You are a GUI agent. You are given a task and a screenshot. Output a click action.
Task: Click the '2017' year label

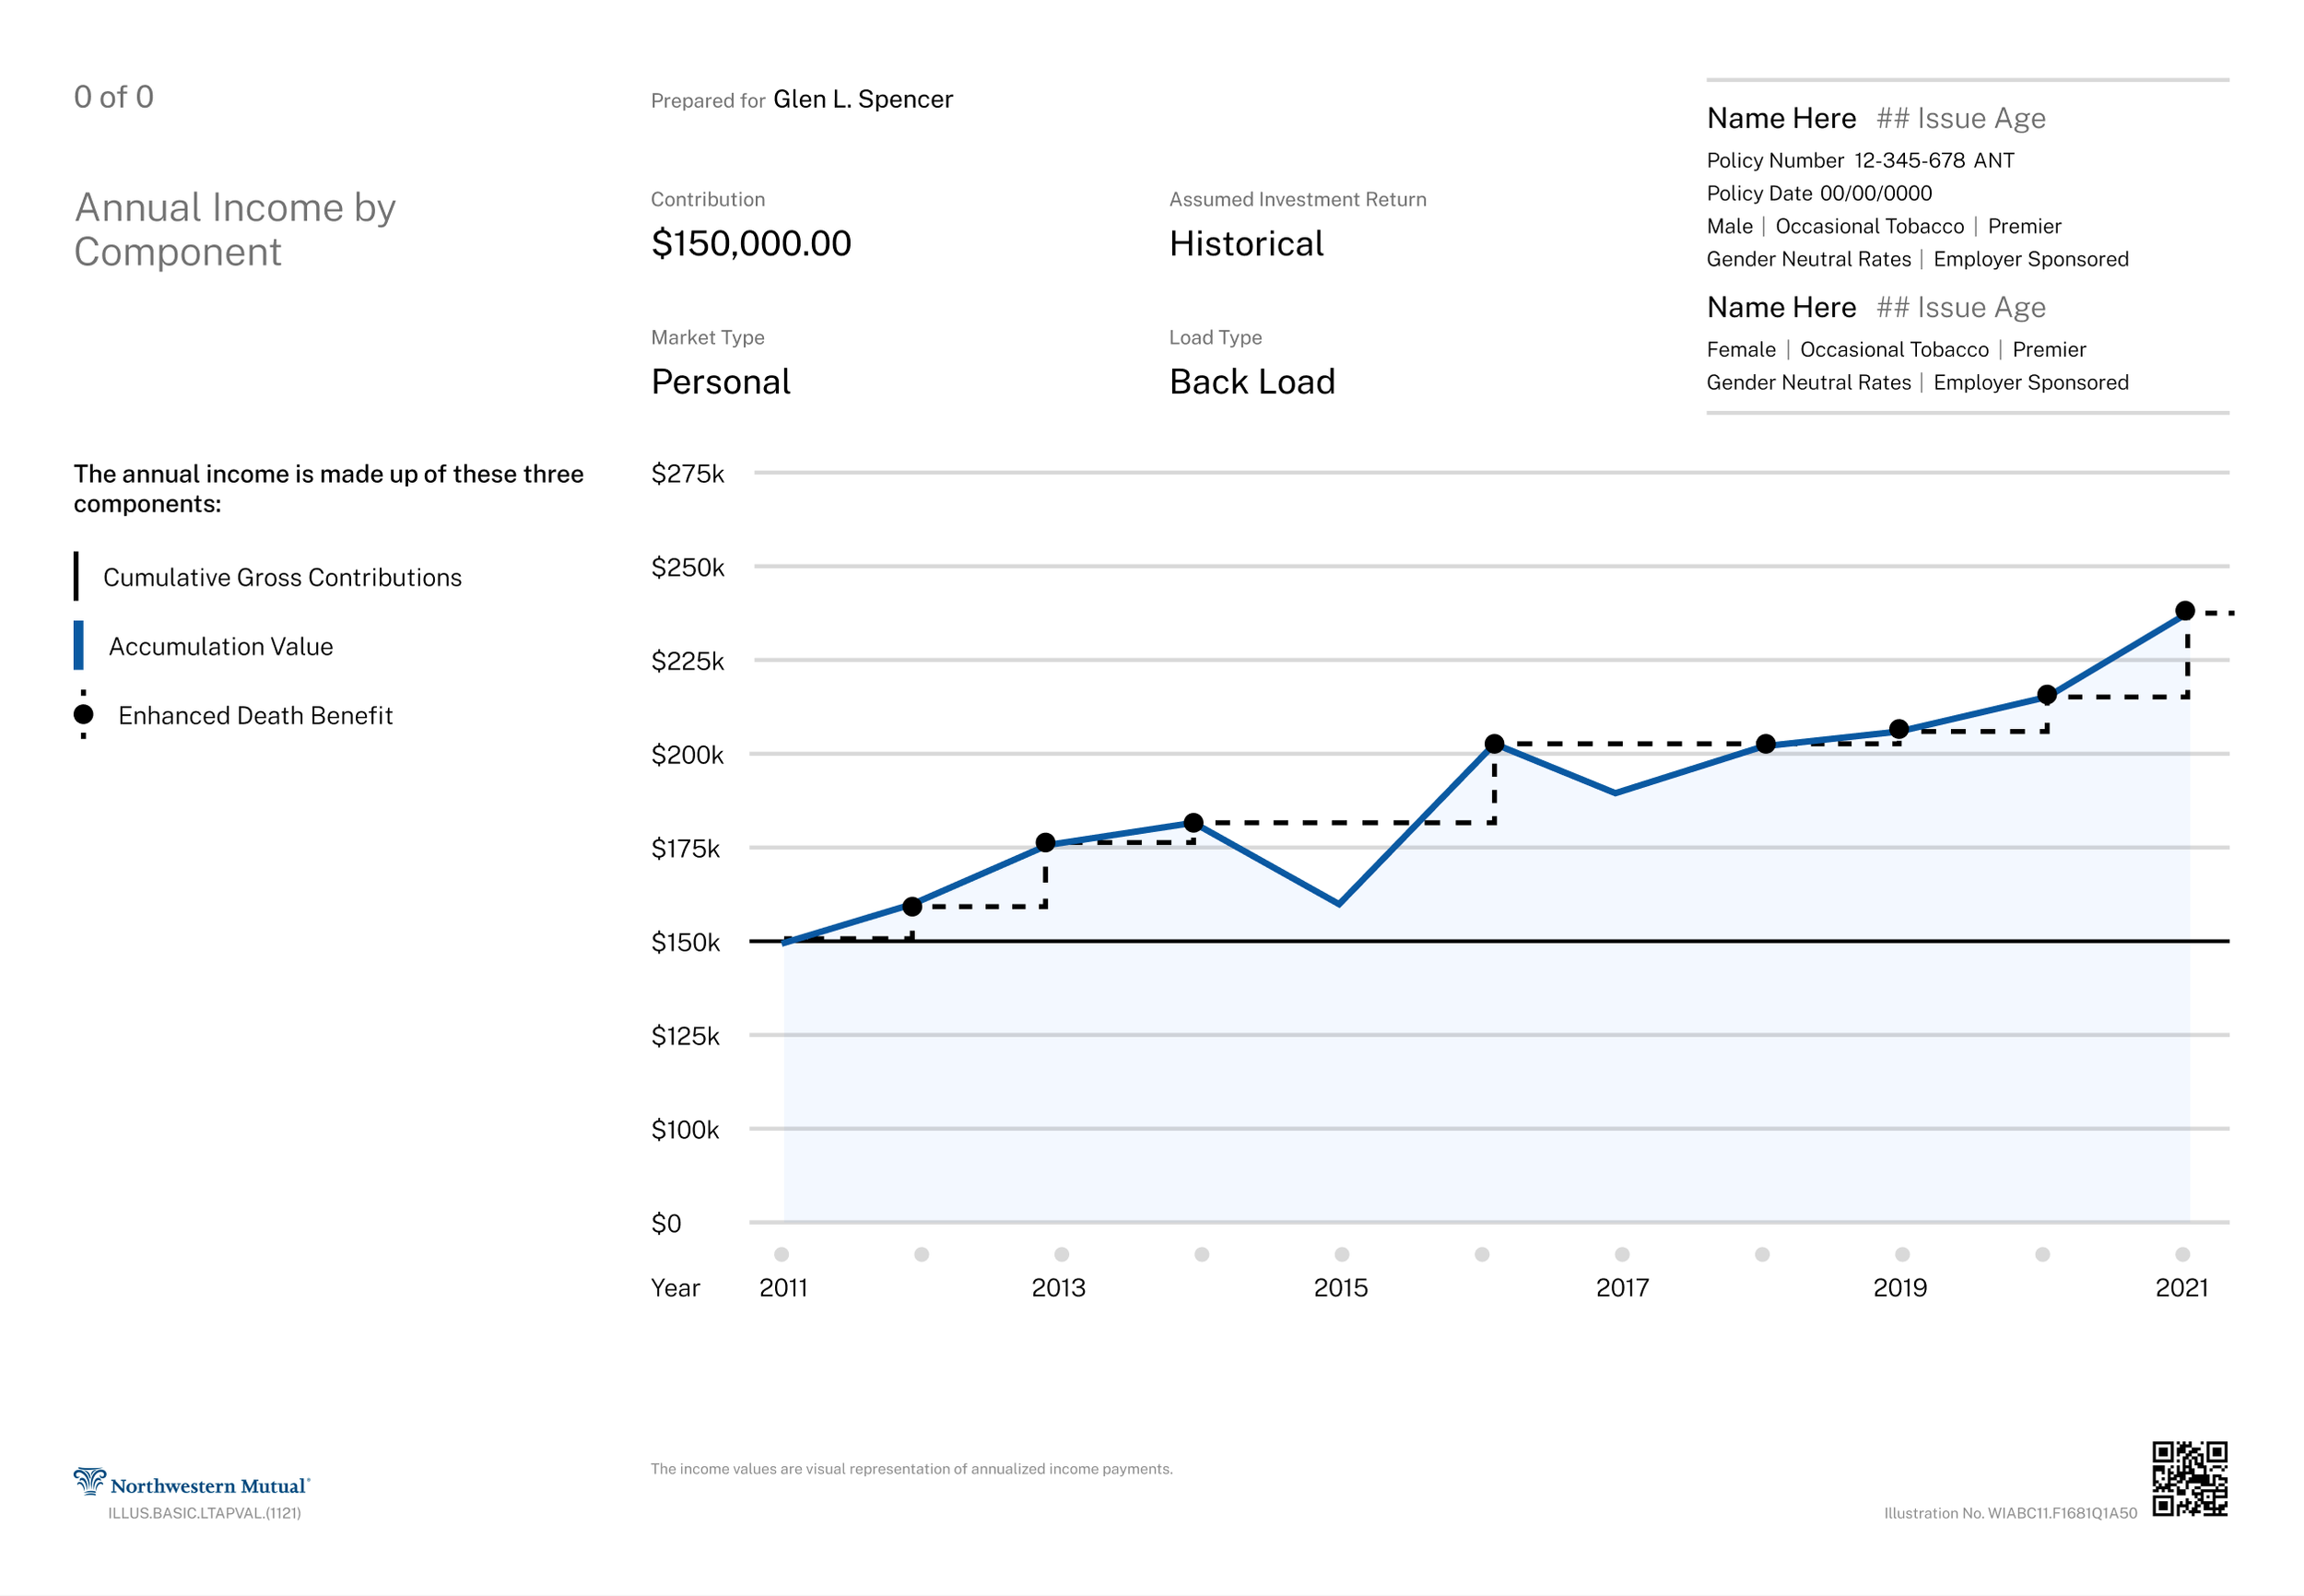tap(1622, 1287)
